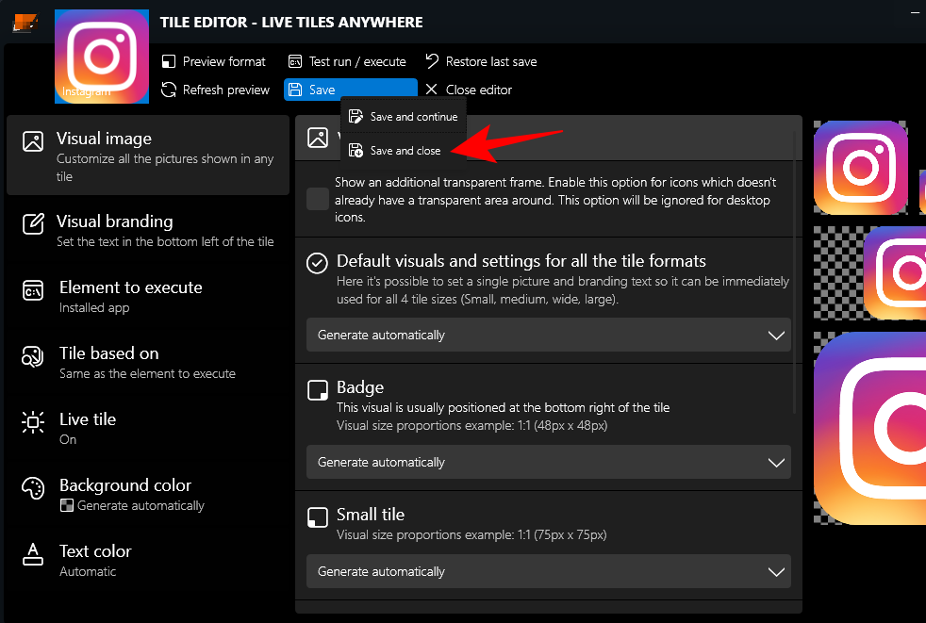Click the Restore last save icon

[x=432, y=61]
